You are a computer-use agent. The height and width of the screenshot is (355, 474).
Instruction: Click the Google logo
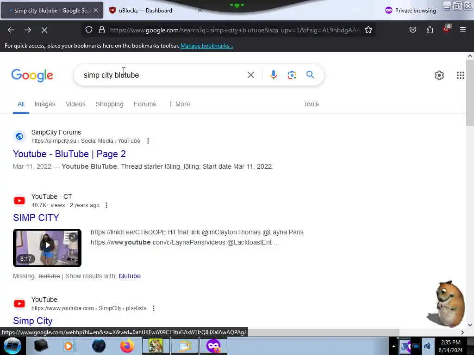click(32, 75)
